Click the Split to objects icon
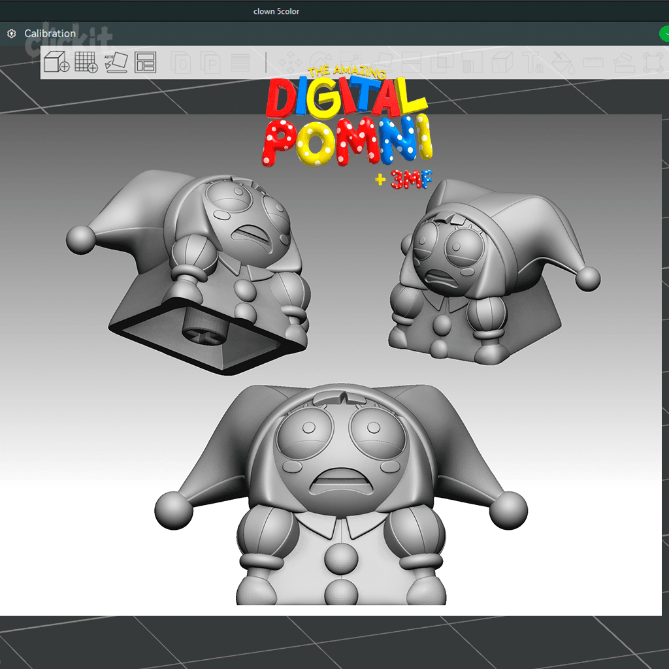This screenshot has height=669, width=669. [181, 63]
